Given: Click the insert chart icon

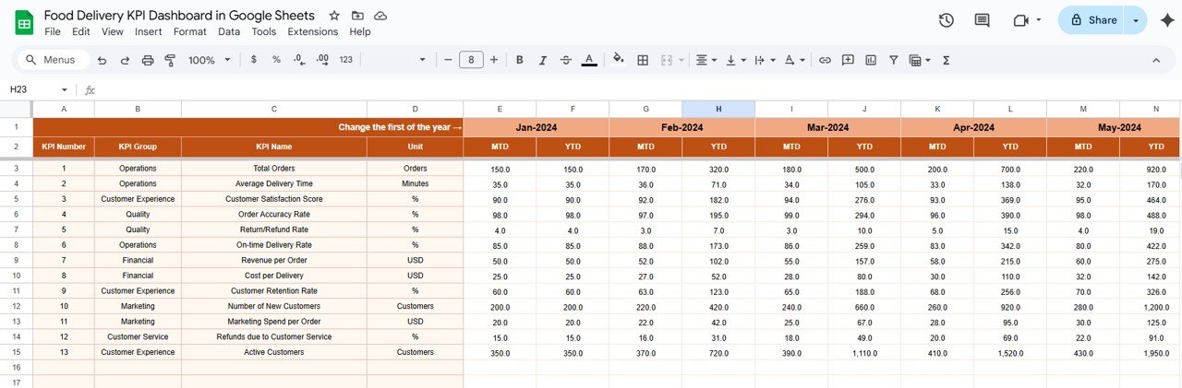Looking at the screenshot, I should coord(871,60).
